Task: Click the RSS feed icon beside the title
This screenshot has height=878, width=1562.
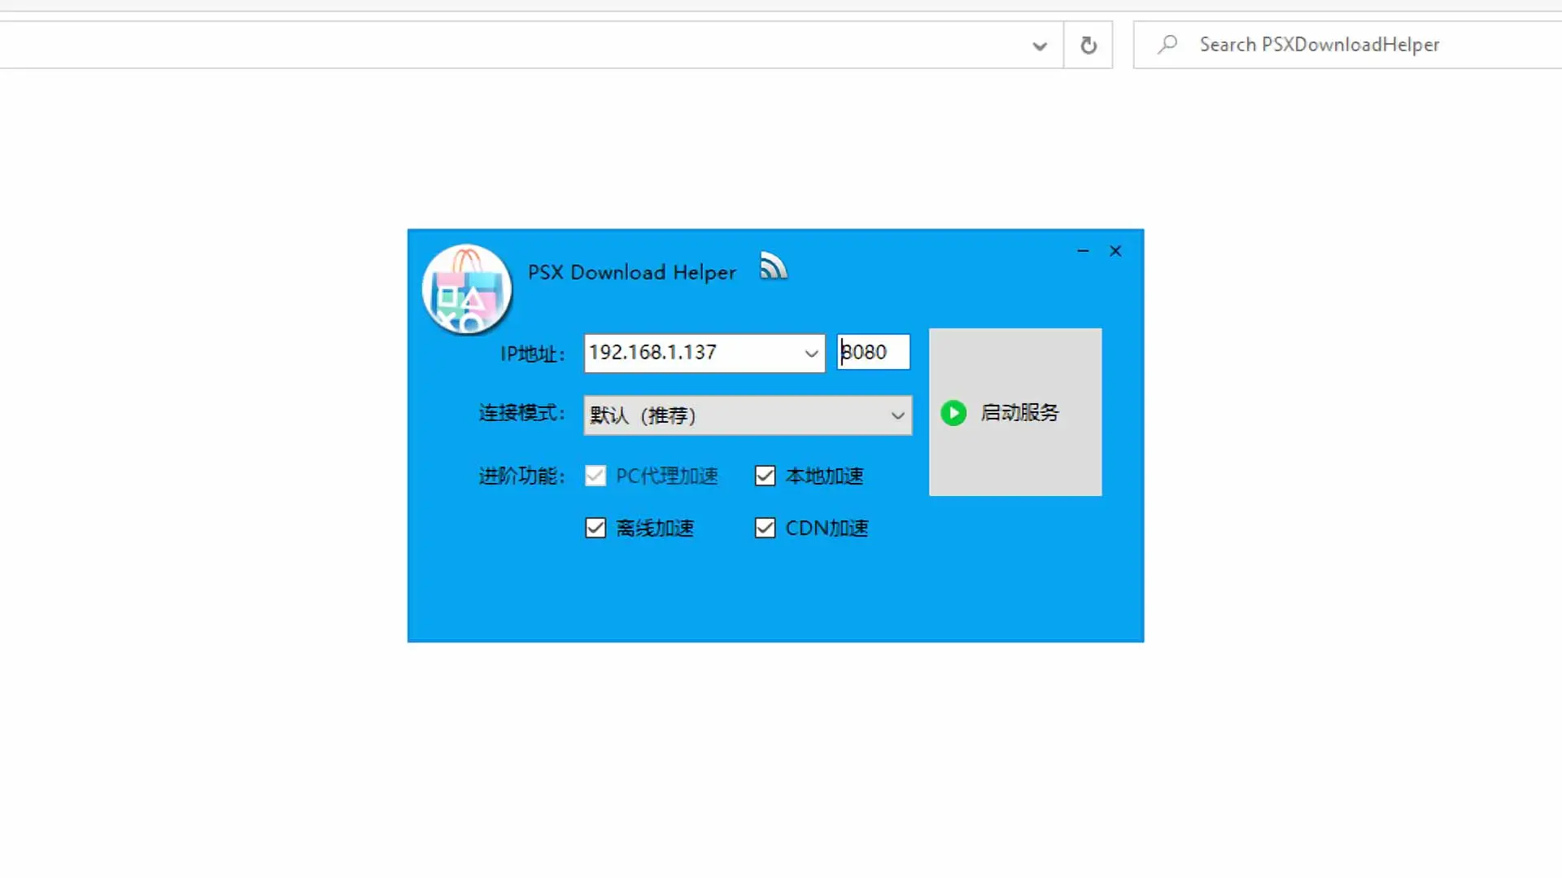Action: [773, 266]
